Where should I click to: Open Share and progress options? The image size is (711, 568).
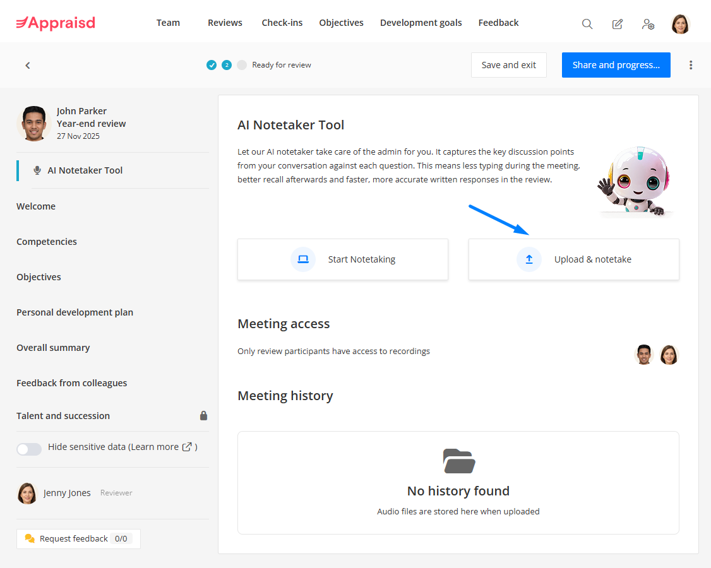click(616, 65)
